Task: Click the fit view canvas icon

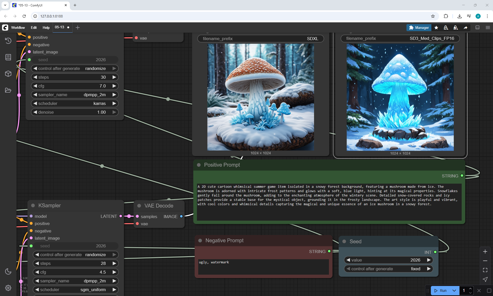Action: [485, 270]
